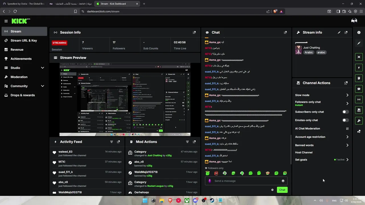Focus the Send a message field
Image resolution: width=365 pixels, height=205 pixels.
tap(246, 181)
